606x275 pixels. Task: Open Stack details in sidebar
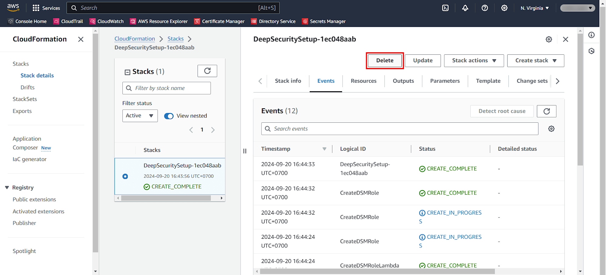37,76
